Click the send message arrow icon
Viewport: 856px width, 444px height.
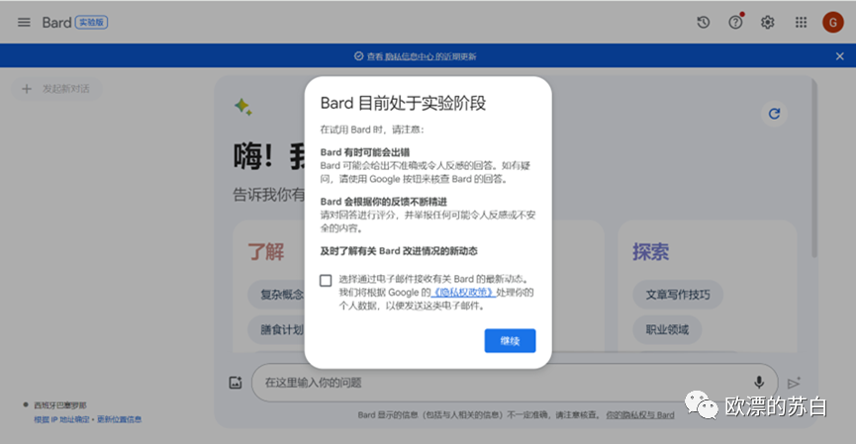794,383
